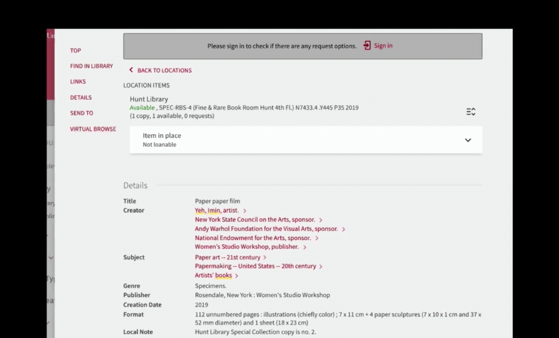Click chevron after Andy Warhol Foundation sponsor
Image resolution: width=559 pixels, height=338 pixels.
click(x=343, y=230)
